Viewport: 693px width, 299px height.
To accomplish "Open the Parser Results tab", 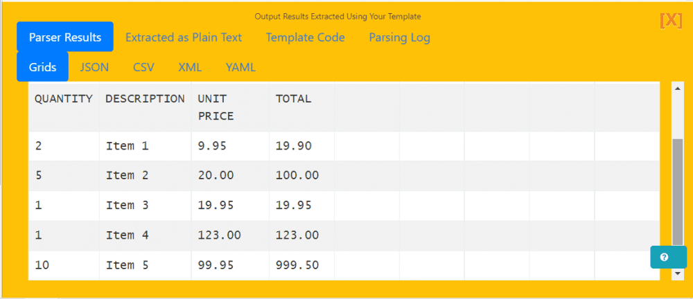I will click(65, 37).
